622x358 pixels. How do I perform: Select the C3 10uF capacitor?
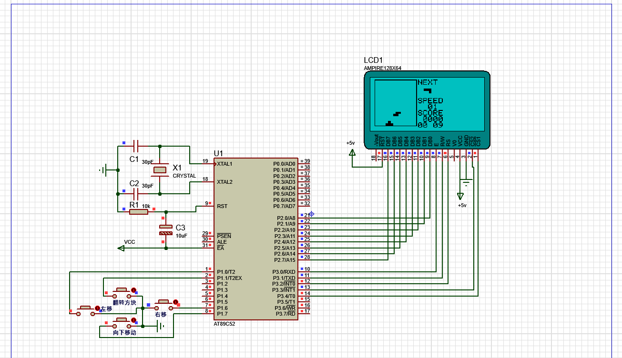(166, 229)
